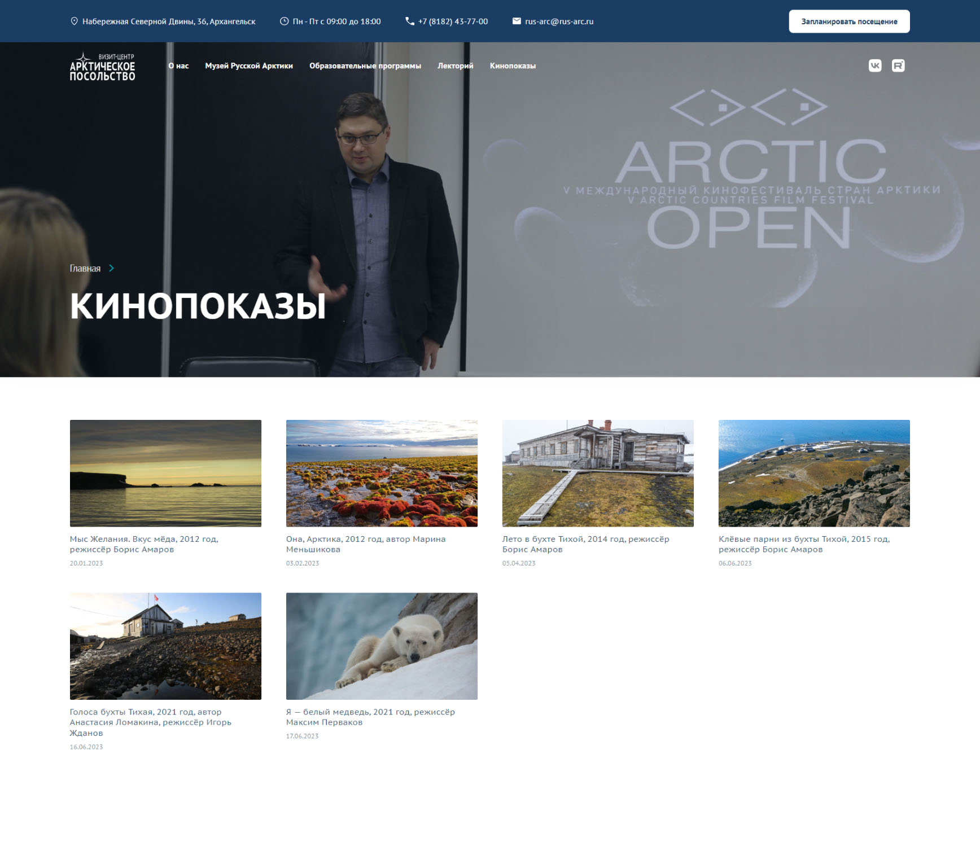Click the Запланировать посещение button
980x842 pixels.
(x=849, y=21)
